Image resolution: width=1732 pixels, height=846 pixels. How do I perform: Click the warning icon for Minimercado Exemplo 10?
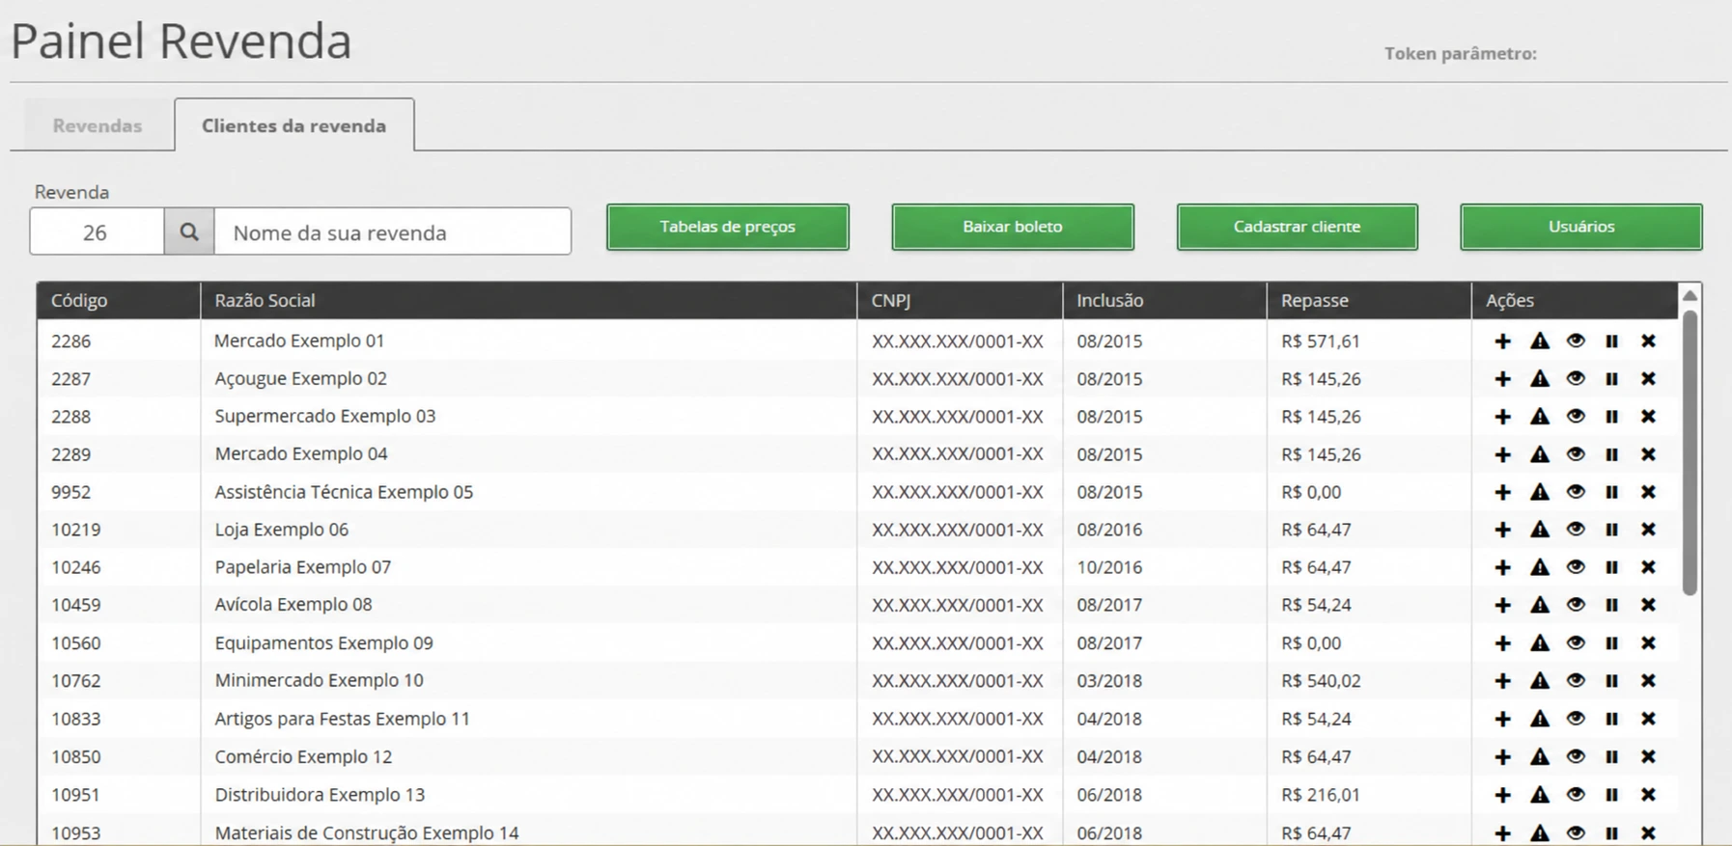pos(1540,681)
